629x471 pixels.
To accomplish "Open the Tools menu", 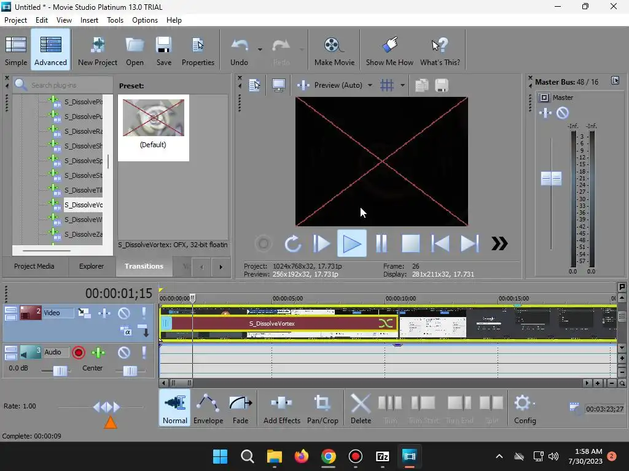I will pyautogui.click(x=115, y=20).
